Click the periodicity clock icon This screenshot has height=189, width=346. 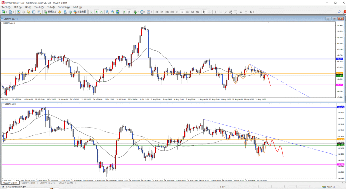click(142, 12)
